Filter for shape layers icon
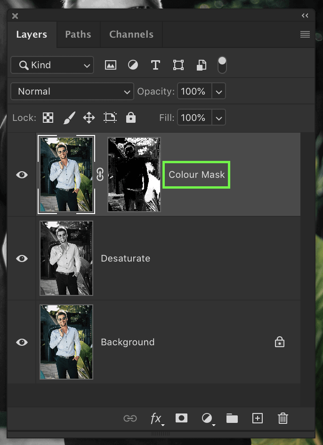The width and height of the screenshot is (323, 445). [178, 65]
